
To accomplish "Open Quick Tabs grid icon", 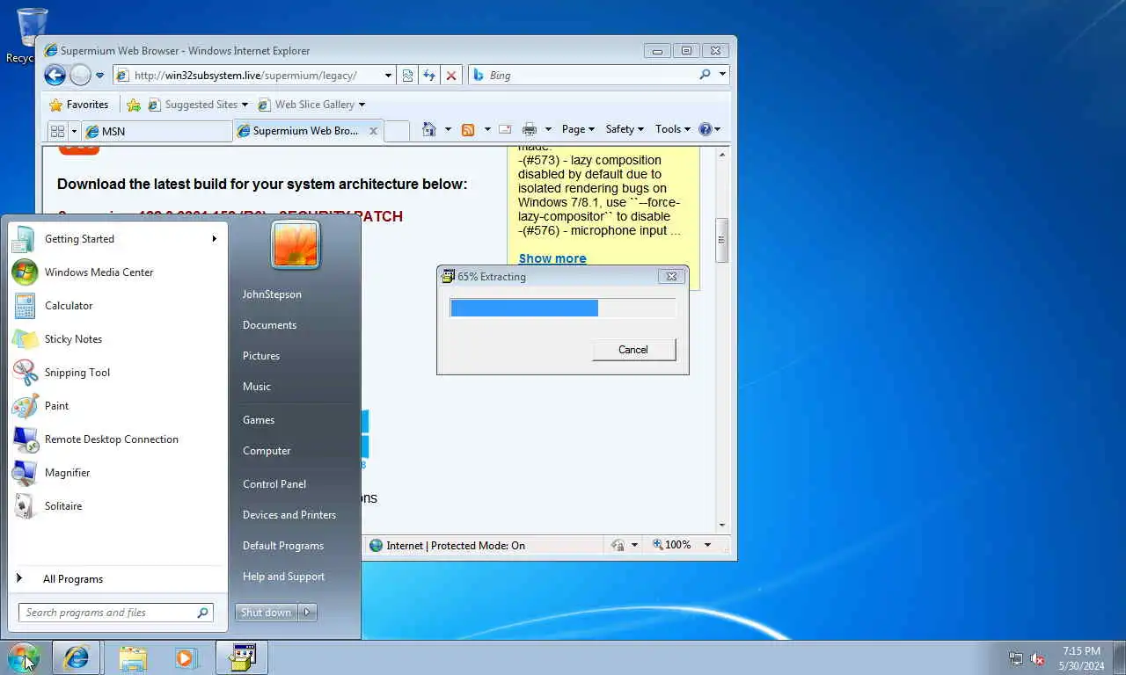I will click(57, 131).
